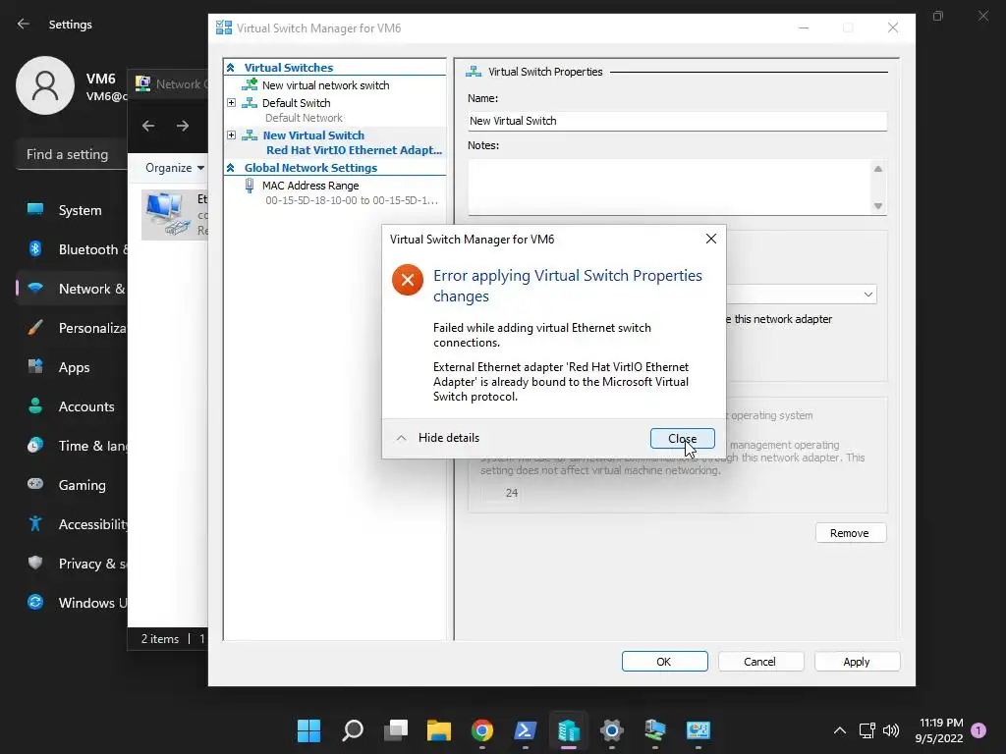The width and height of the screenshot is (1006, 754).
Task: Expand the Default Switch tree node
Action: (x=231, y=102)
